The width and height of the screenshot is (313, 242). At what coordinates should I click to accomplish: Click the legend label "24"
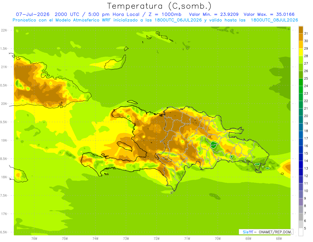click(306, 86)
